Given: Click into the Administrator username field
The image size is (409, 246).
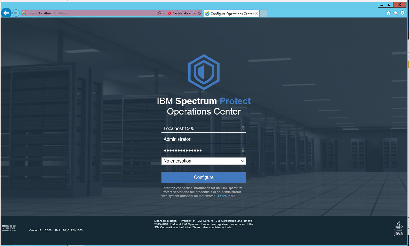Looking at the screenshot, I should point(204,139).
